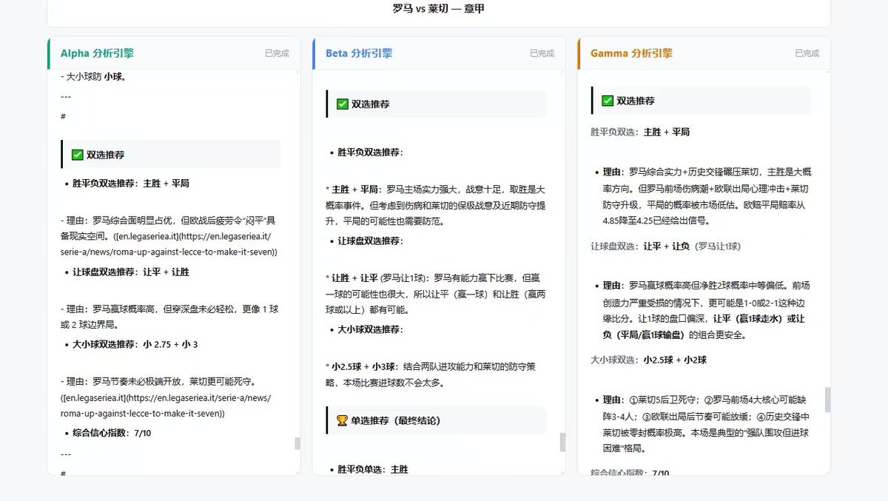This screenshot has width=888, height=501.
Task: Click the 罗马 vs 莱切 — 意甲 title
Action: [438, 8]
